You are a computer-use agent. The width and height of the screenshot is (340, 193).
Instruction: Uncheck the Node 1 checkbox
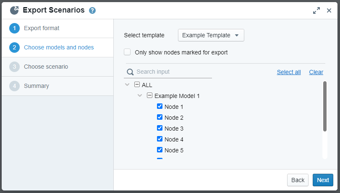[x=160, y=106]
